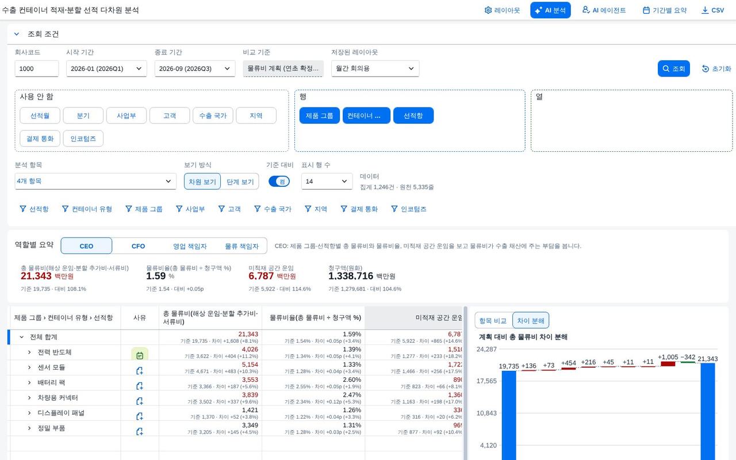Add a reason note for 배터리 팩
This screenshot has height=460, width=736.
click(140, 385)
